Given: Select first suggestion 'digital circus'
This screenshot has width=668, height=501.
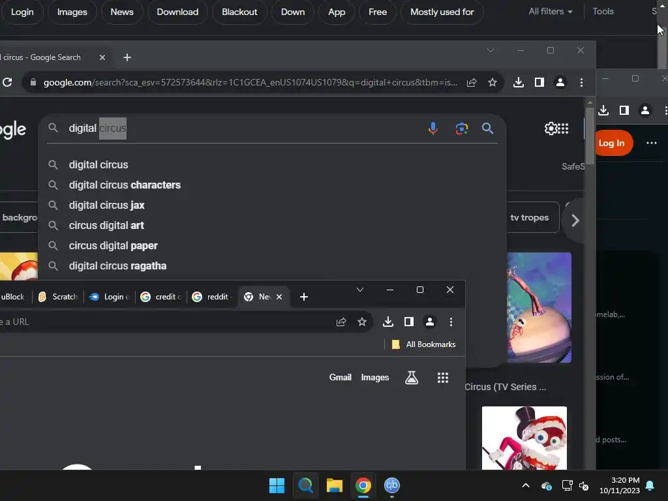Looking at the screenshot, I should point(272,164).
